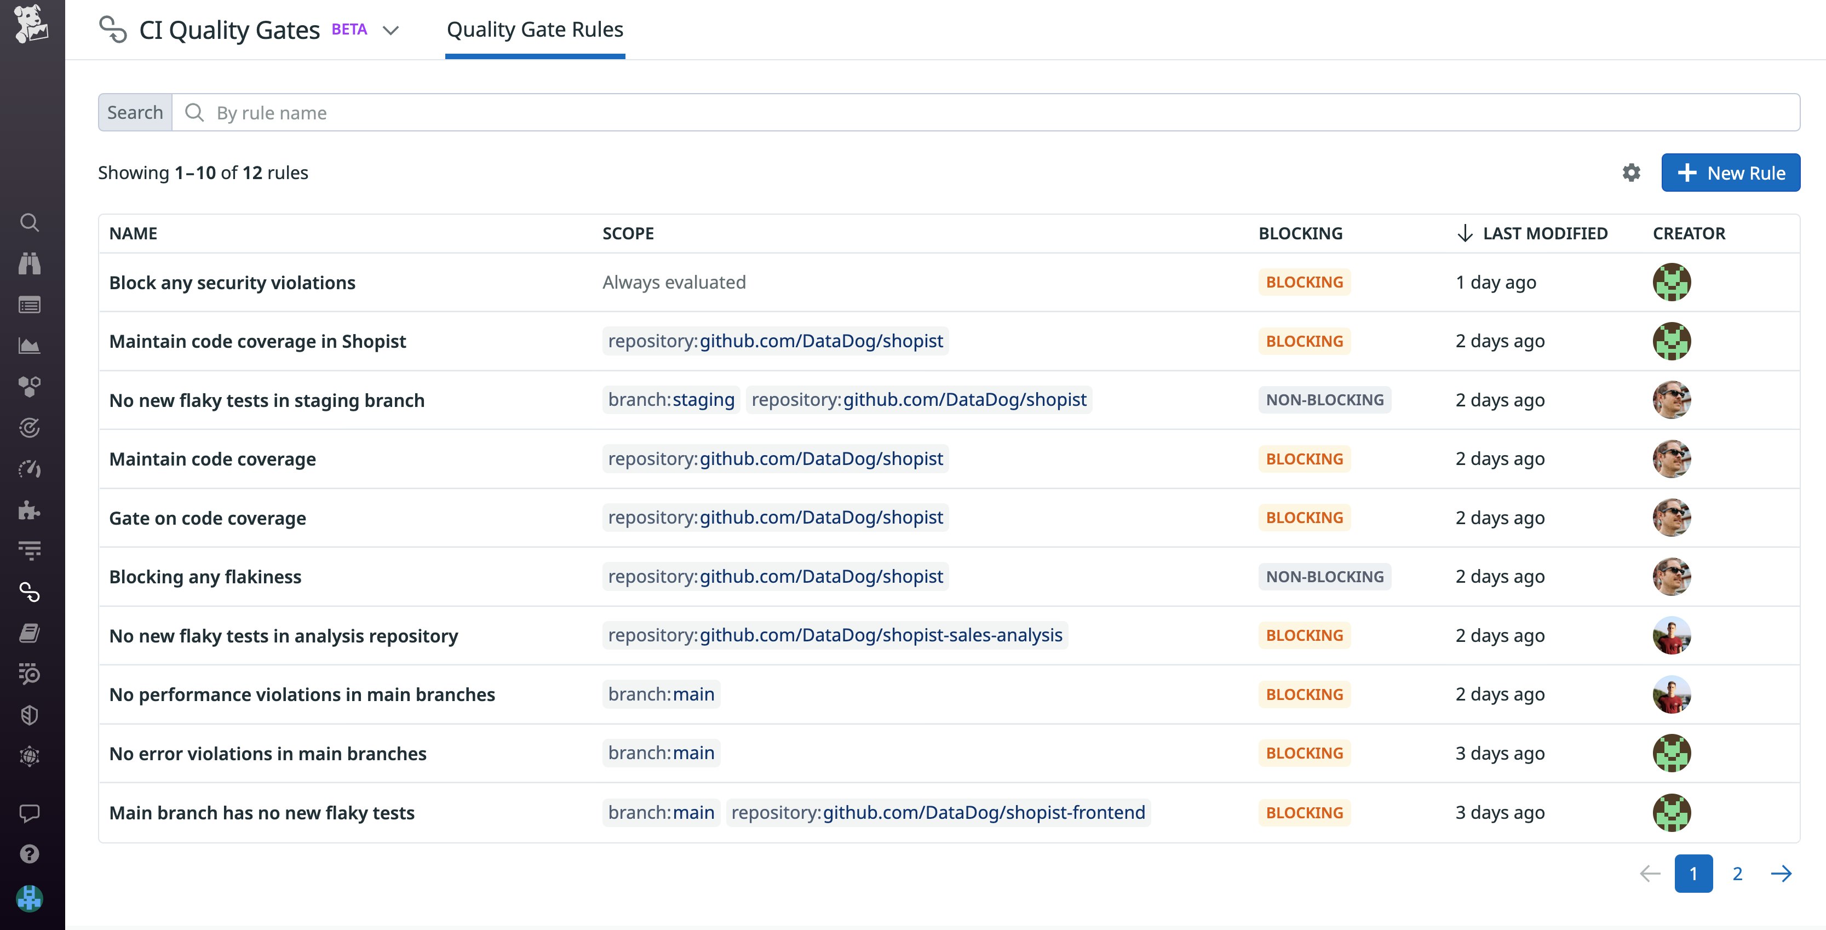Open the Search magnifier in the sidebar
1826x930 pixels.
tap(31, 222)
